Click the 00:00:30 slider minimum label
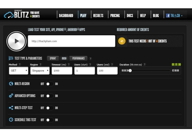 click(x=125, y=70)
